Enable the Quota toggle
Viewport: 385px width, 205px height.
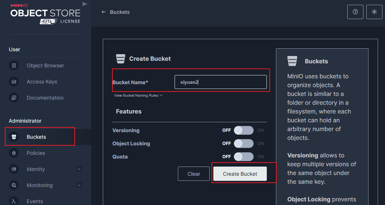243,157
